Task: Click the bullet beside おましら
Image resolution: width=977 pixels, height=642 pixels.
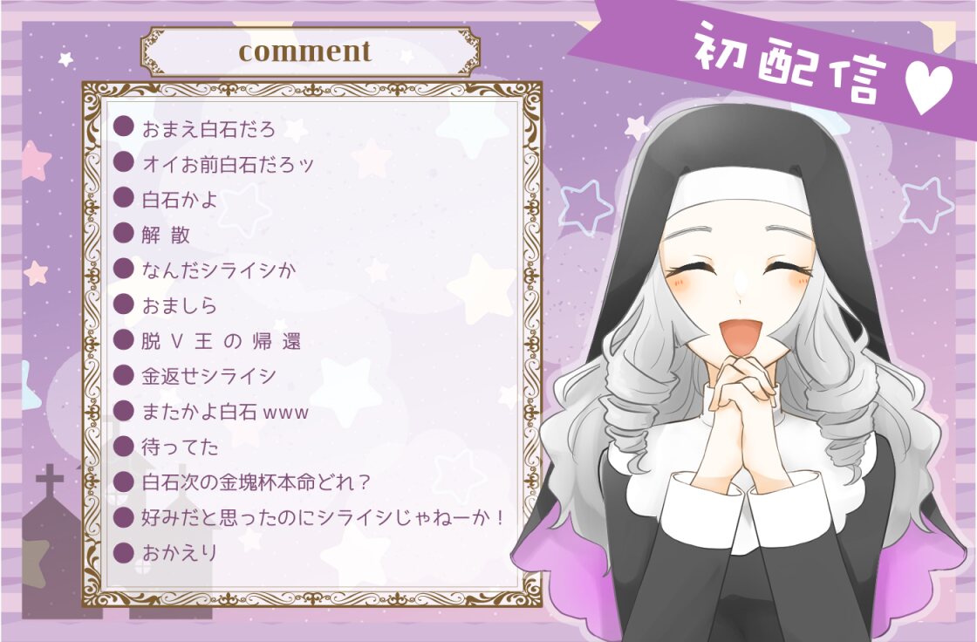Action: (x=124, y=304)
